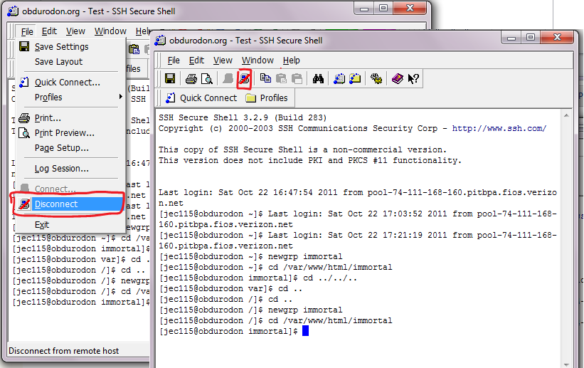584x368 pixels.
Task: Click the What's This help pointer icon
Action: [x=413, y=79]
